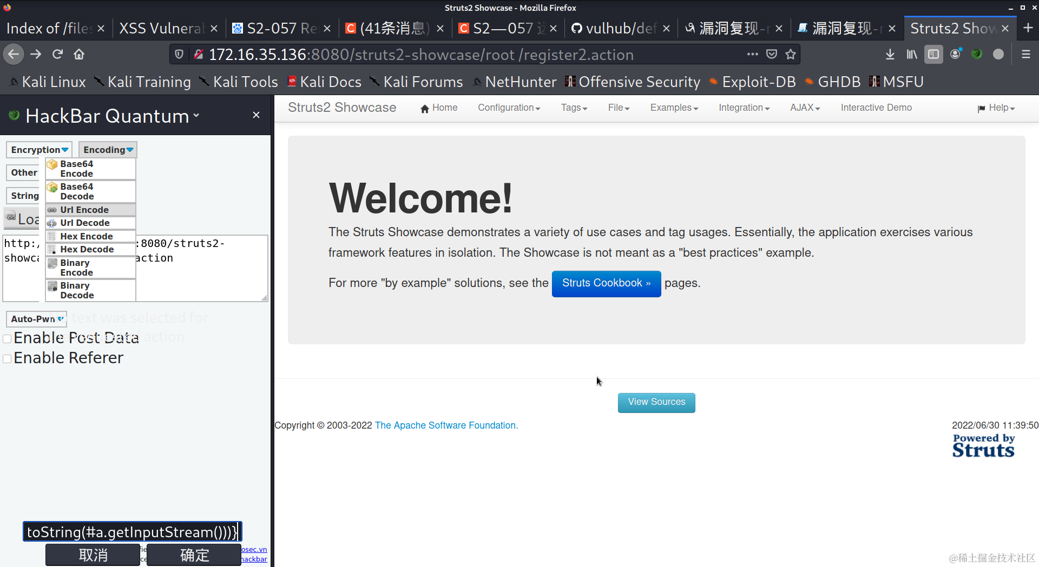Click the Struts2 Showcase brand link
Viewport: 1039px width, 567px height.
click(342, 108)
